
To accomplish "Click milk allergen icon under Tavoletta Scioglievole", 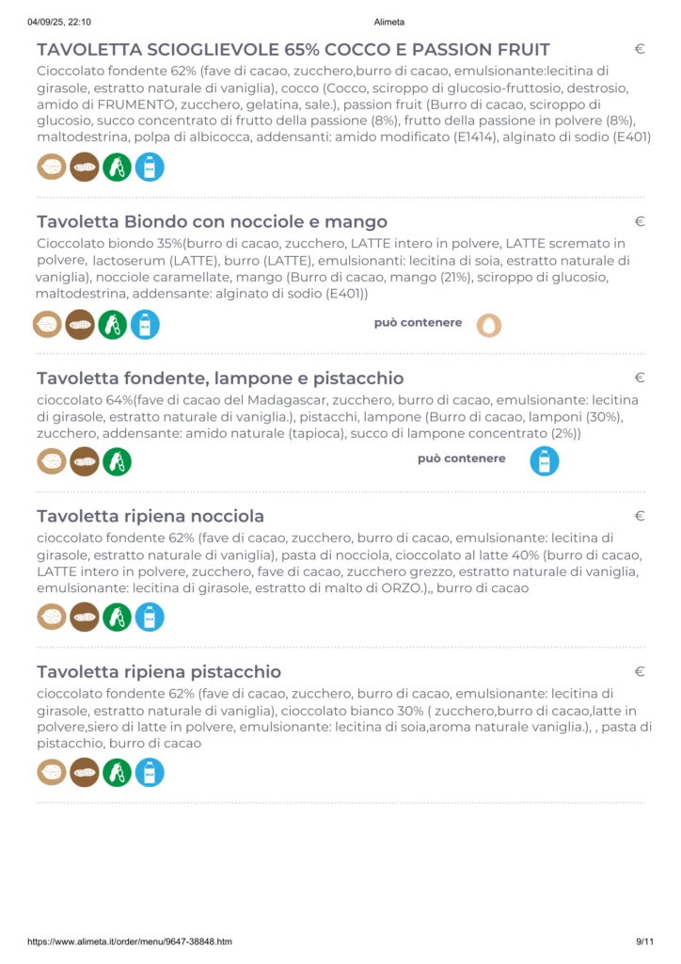I will pyautogui.click(x=150, y=168).
